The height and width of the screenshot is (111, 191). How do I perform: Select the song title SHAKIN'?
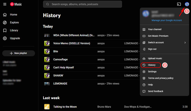[x=58, y=76]
